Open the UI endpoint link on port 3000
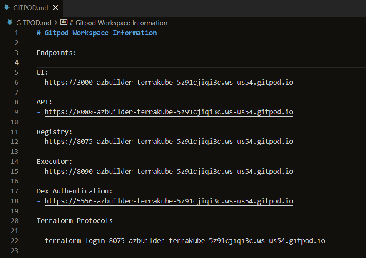 [x=169, y=83]
